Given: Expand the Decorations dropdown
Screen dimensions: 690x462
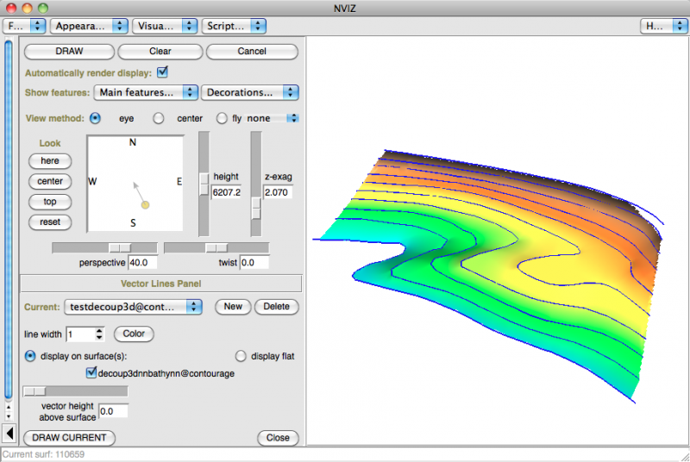Looking at the screenshot, I should 250,92.
